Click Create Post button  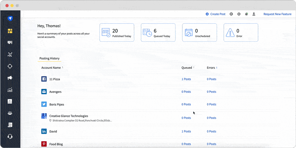coord(216,14)
